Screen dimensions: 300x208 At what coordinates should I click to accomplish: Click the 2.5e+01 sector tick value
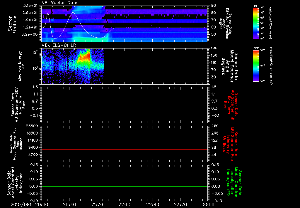point(30,13)
